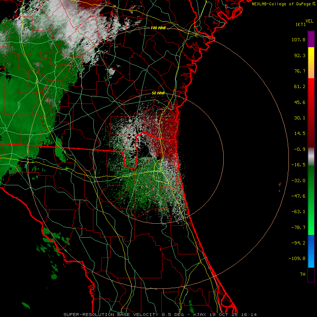Viewport: 317px width, 317px height.
Task: Click the 30.1 value on velocity scale
Action: [300, 118]
